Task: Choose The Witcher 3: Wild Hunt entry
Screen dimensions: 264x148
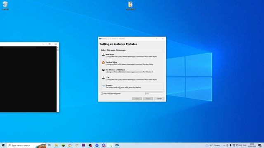Action: click(132, 71)
